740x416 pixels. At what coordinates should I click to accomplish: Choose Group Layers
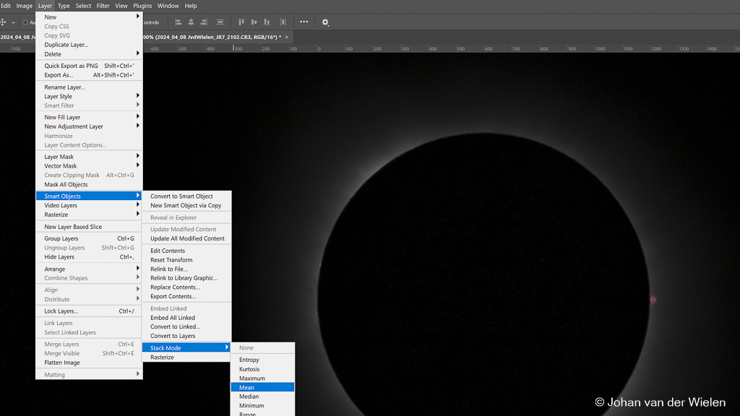pos(89,238)
